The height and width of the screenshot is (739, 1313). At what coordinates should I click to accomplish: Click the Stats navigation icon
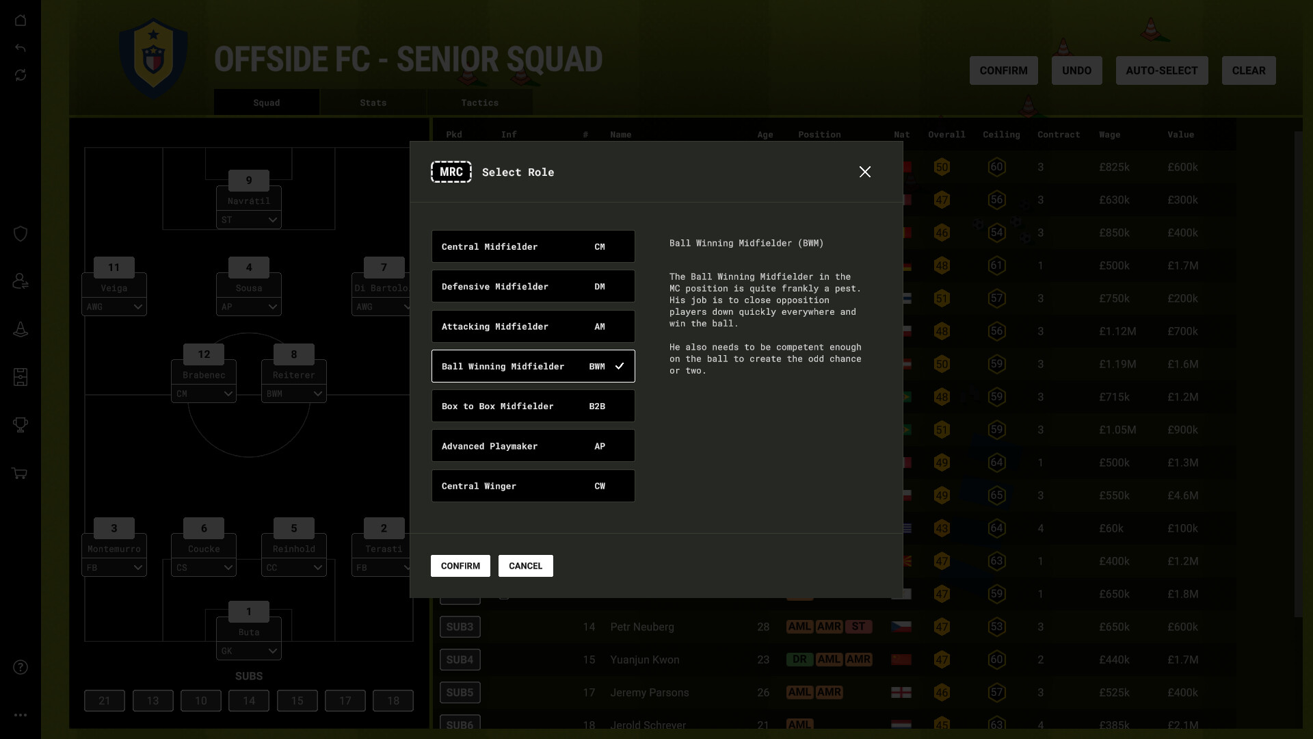coord(373,102)
